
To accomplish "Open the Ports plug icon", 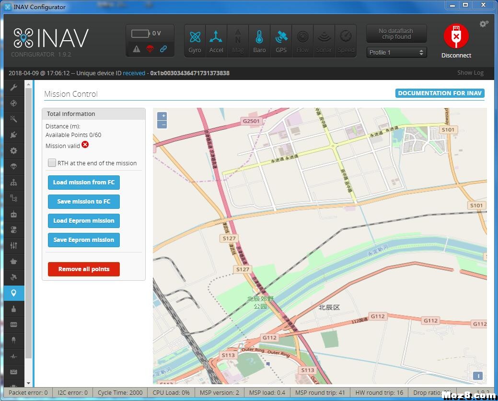I will [x=13, y=135].
